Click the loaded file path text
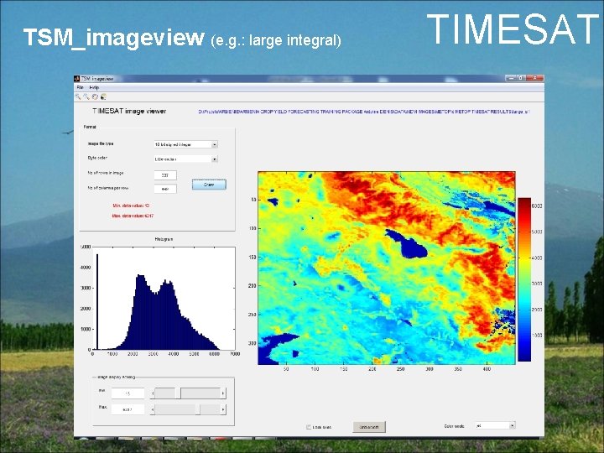This screenshot has width=604, height=453. pyautogui.click(x=364, y=112)
